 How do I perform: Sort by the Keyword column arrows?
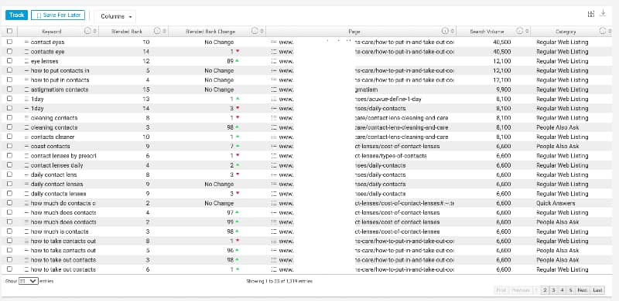tap(94, 31)
